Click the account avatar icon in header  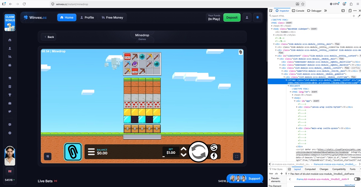[x=247, y=17]
